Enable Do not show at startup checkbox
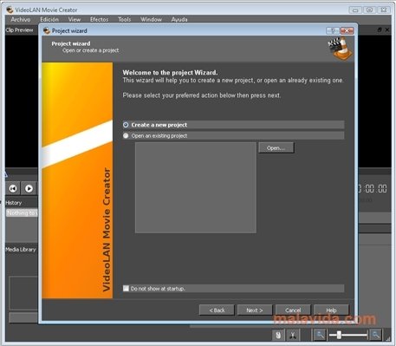The height and width of the screenshot is (346, 396). (x=126, y=288)
